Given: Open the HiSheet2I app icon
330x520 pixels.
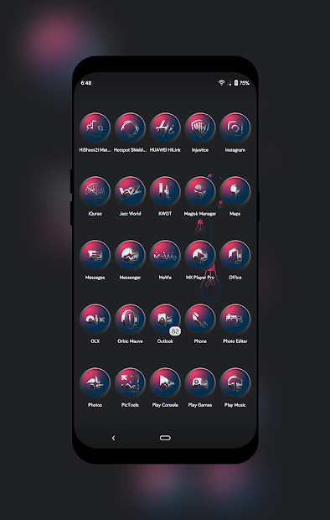Looking at the screenshot, I should tap(95, 128).
